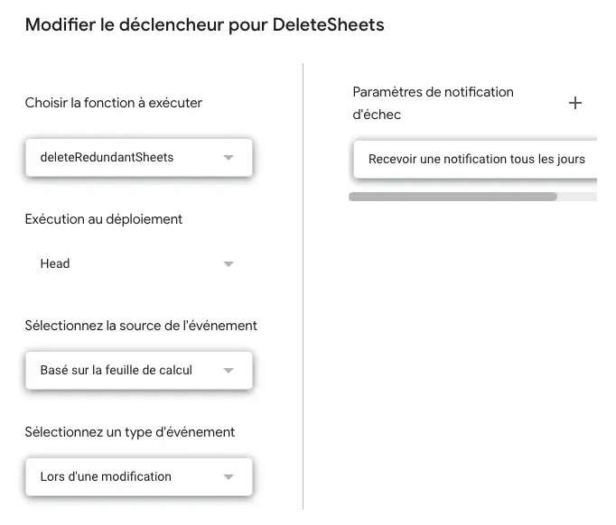Click arrow next to Basé sur la feuille de calcul
616x525 pixels.
[x=229, y=370]
